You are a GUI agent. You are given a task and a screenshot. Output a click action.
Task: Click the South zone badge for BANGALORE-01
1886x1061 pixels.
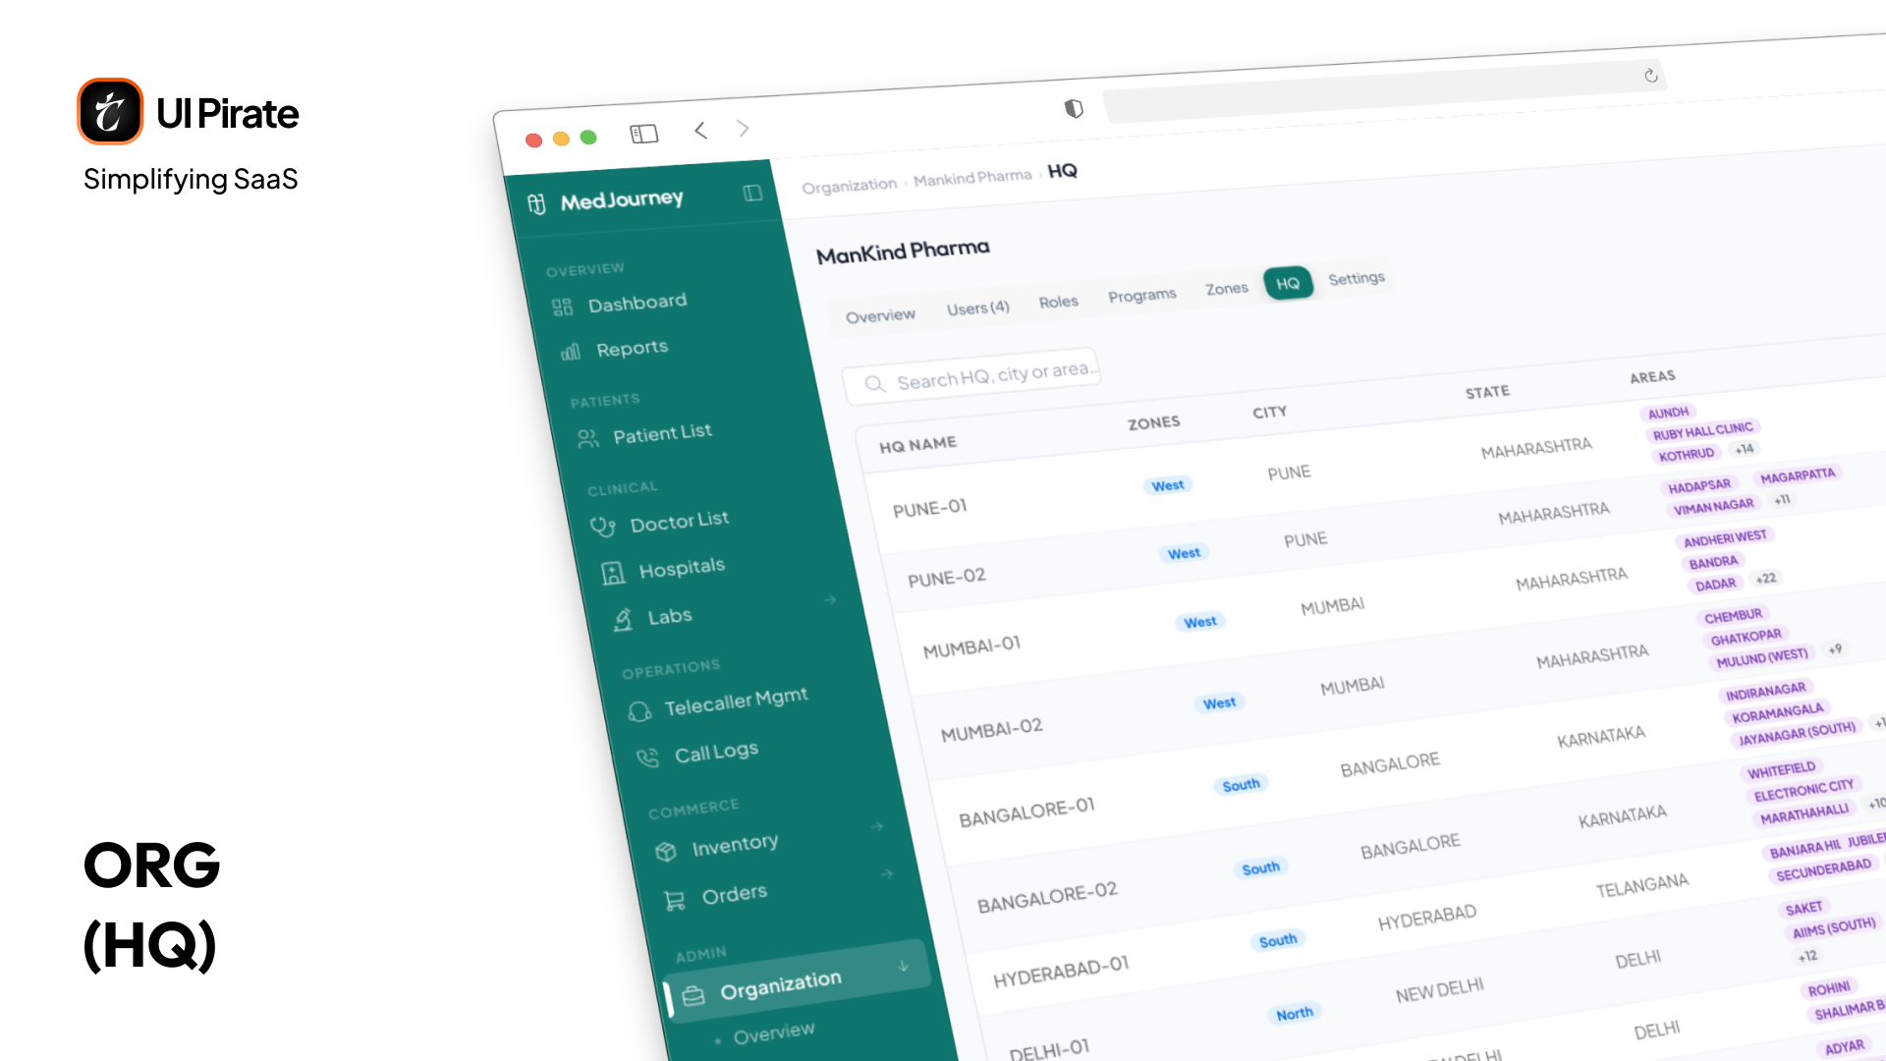(x=1242, y=785)
